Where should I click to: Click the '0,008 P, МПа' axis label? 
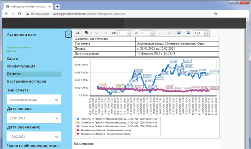(x=81, y=65)
